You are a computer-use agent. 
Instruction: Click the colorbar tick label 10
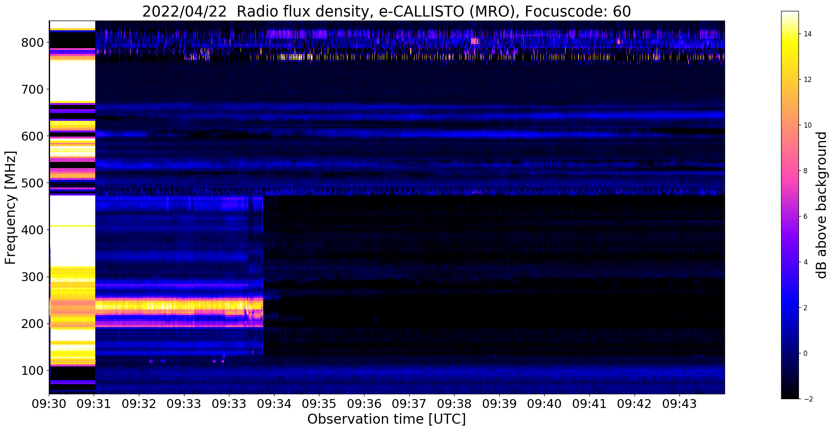(x=808, y=125)
